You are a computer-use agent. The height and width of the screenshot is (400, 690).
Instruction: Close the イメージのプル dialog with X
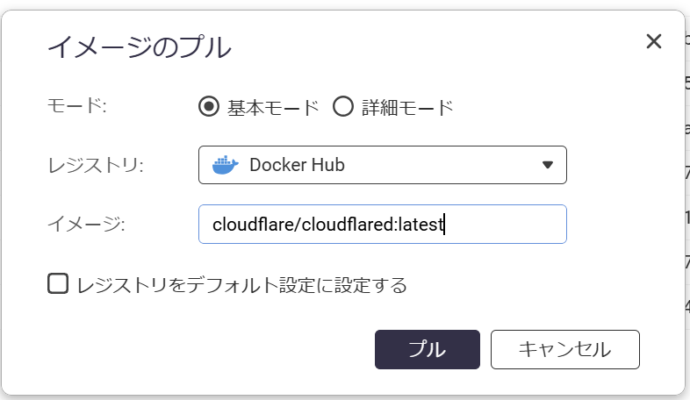pyautogui.click(x=653, y=41)
